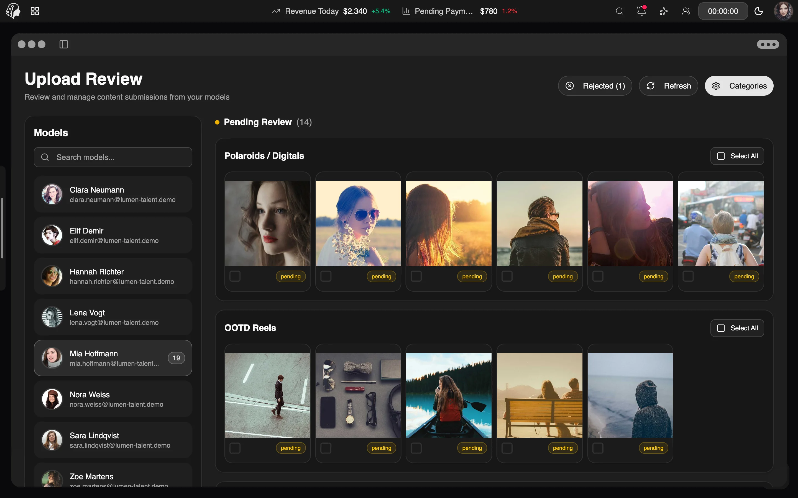Open Categories settings

click(x=739, y=86)
